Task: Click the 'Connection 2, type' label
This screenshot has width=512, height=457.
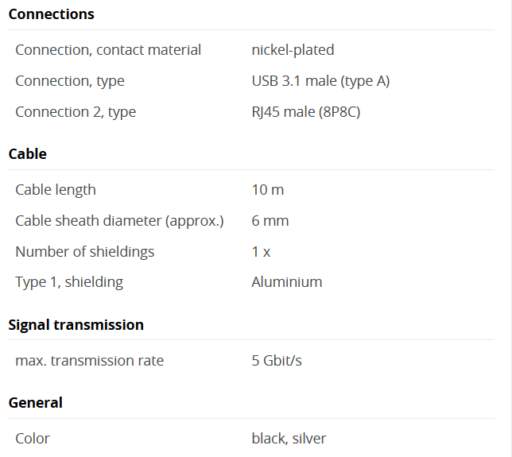Action: tap(76, 112)
